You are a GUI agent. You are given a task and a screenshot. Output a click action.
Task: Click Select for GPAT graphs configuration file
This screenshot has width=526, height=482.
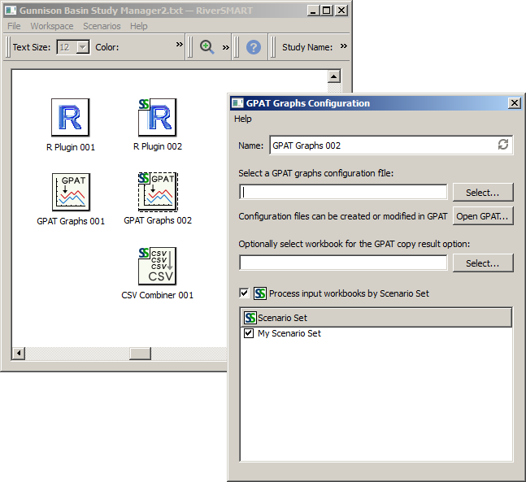483,192
